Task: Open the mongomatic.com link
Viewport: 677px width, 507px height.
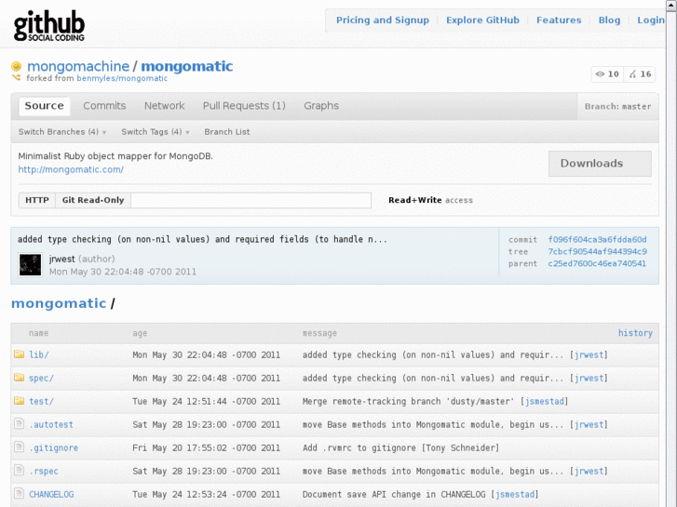Action: point(71,169)
